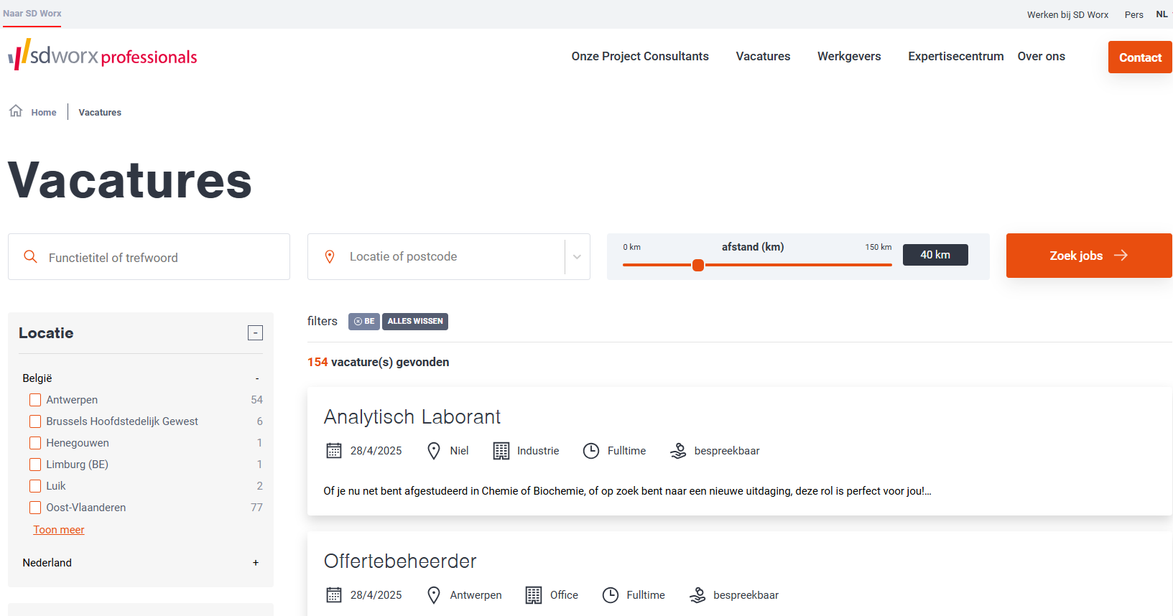This screenshot has width=1173, height=616.
Task: Click salary icon on Analytisch Laborant card
Action: [x=678, y=451]
